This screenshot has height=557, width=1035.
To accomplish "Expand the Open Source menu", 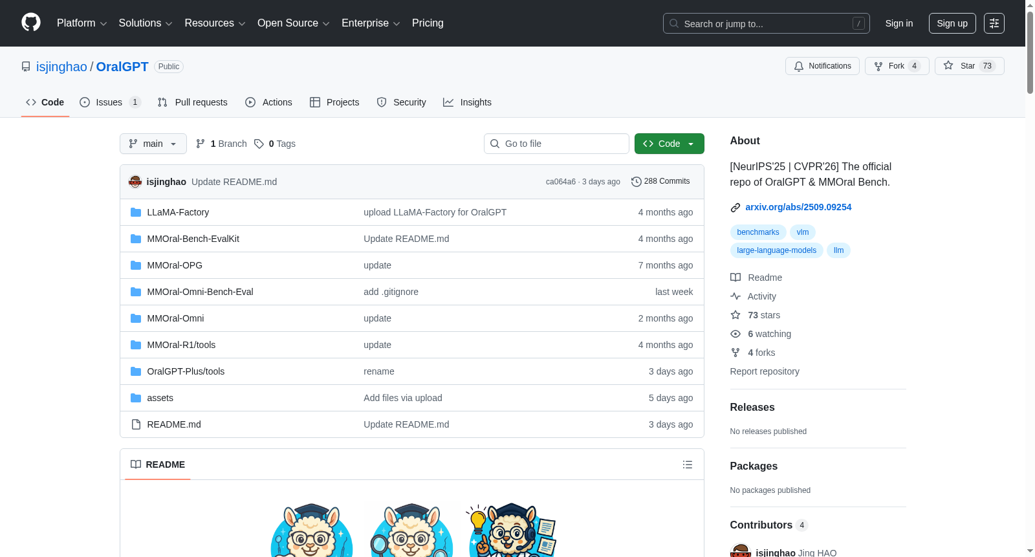I will [x=294, y=23].
